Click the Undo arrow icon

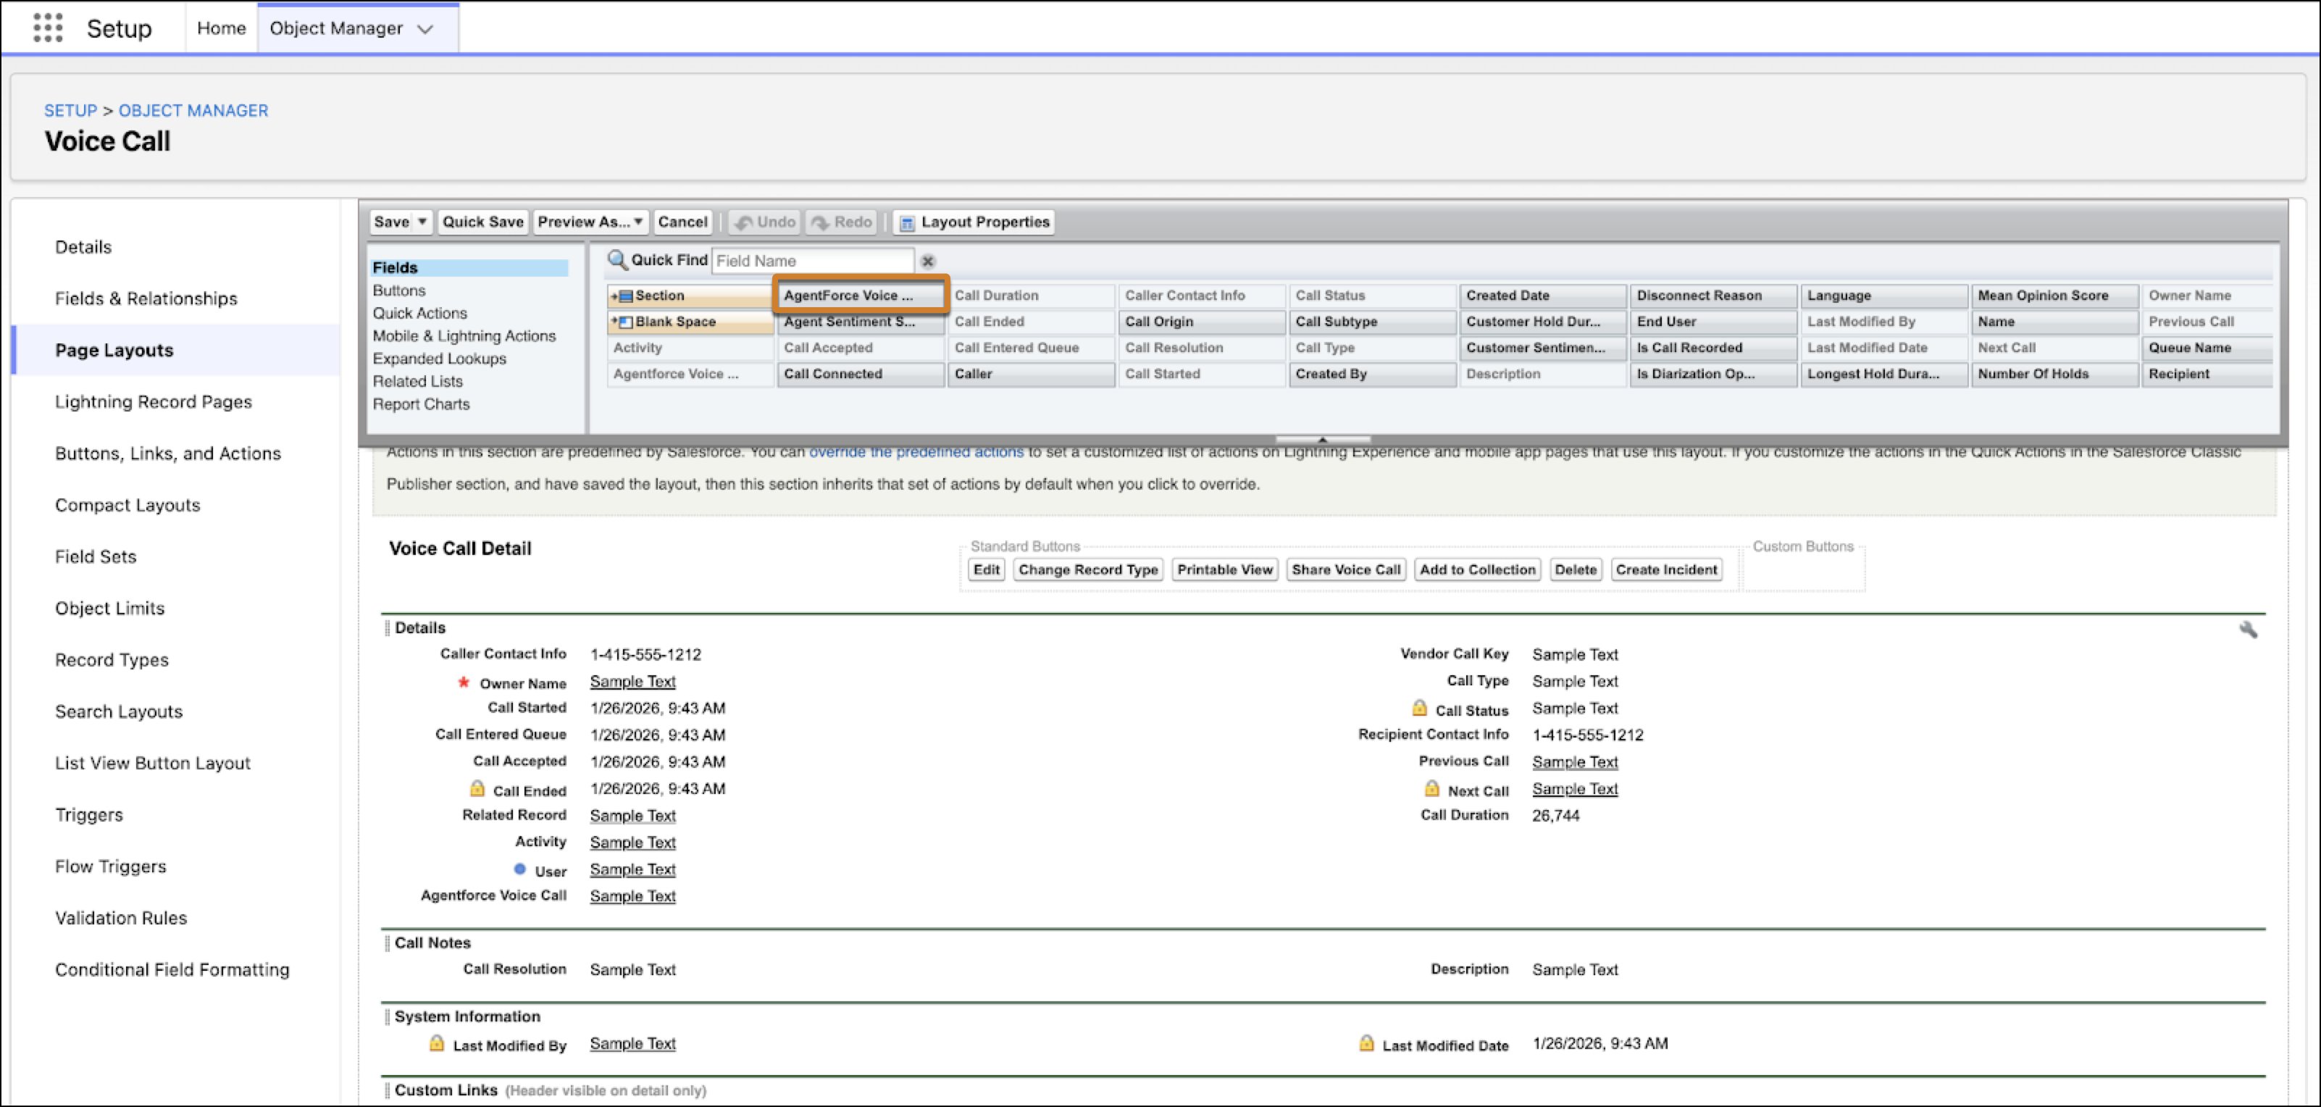click(744, 222)
